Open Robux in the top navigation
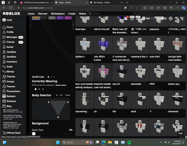 click(x=83, y=14)
